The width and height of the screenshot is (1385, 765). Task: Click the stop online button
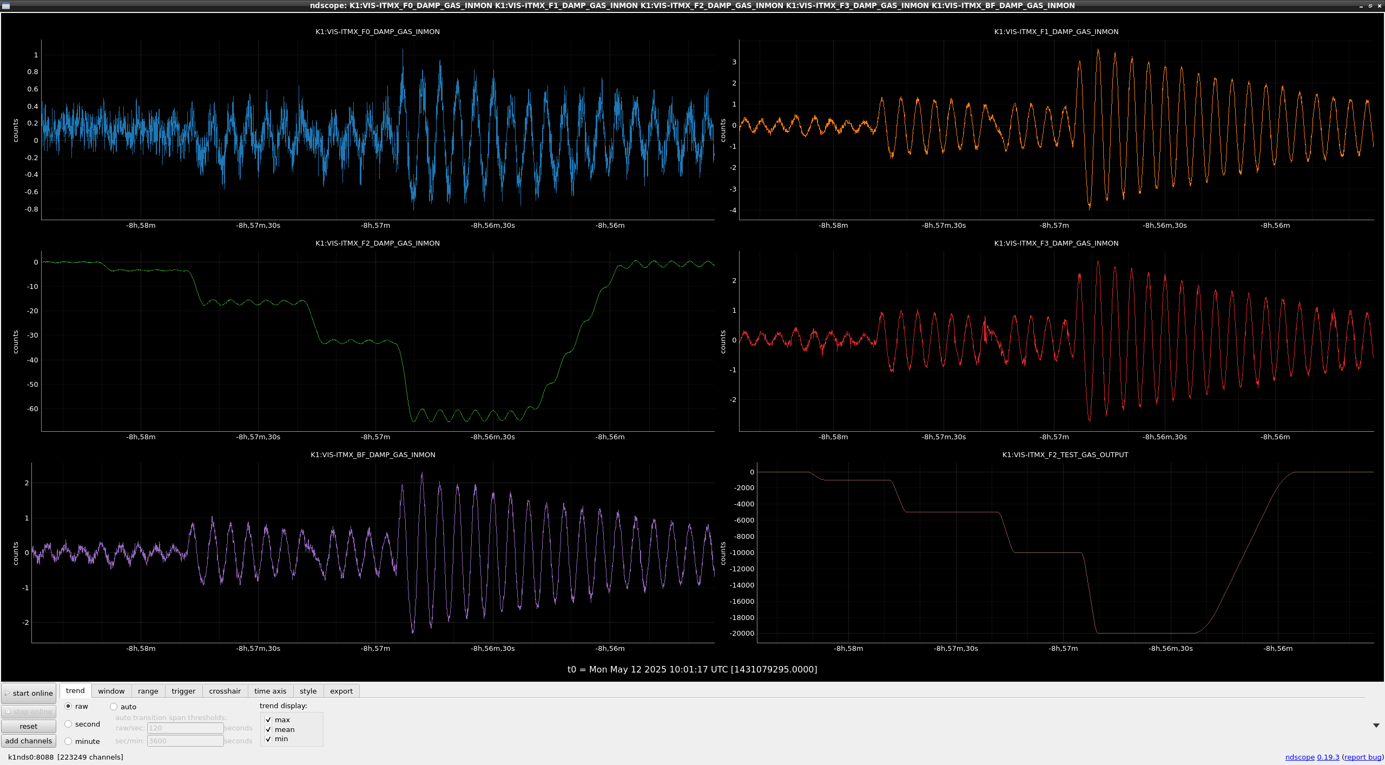29,711
